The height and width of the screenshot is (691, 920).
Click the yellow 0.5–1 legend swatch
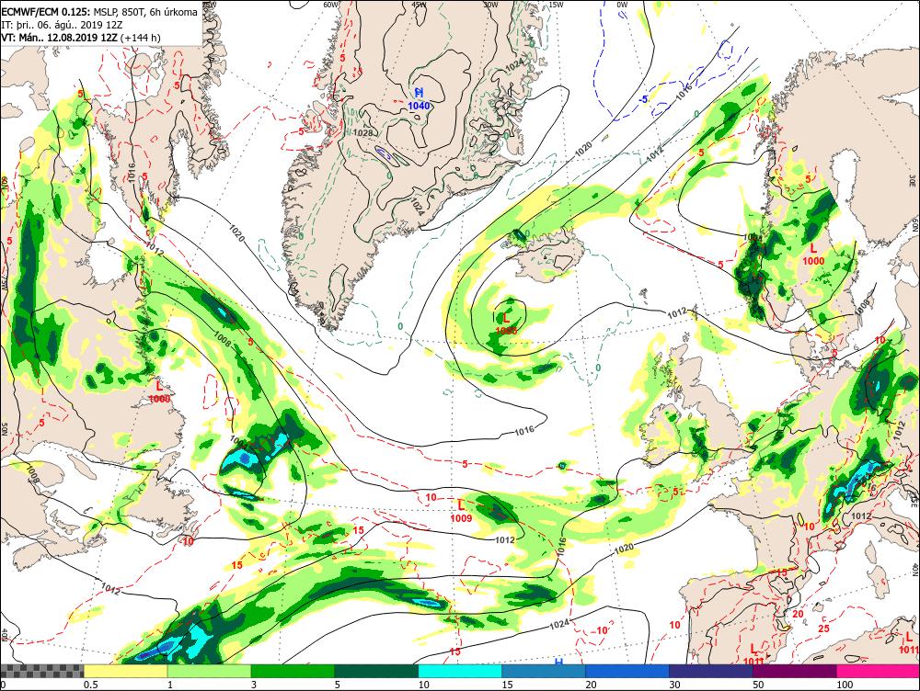[125, 671]
